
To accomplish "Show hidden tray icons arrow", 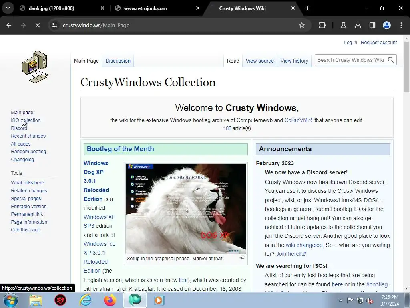I will point(340,300).
